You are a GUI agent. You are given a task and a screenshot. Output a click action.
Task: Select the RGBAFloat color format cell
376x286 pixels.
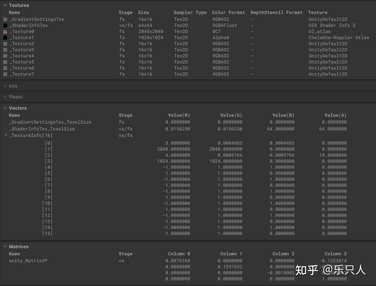click(x=225, y=25)
